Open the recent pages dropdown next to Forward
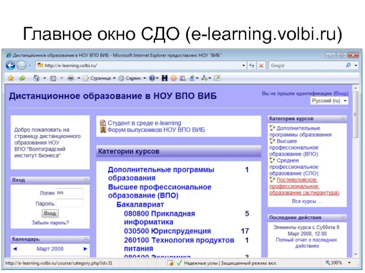The width and height of the screenshot is (365, 273). pos(30,66)
